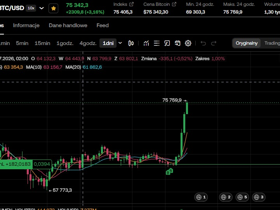280x210 pixels.
Task: Undo the last chart action
Action: 203,43
